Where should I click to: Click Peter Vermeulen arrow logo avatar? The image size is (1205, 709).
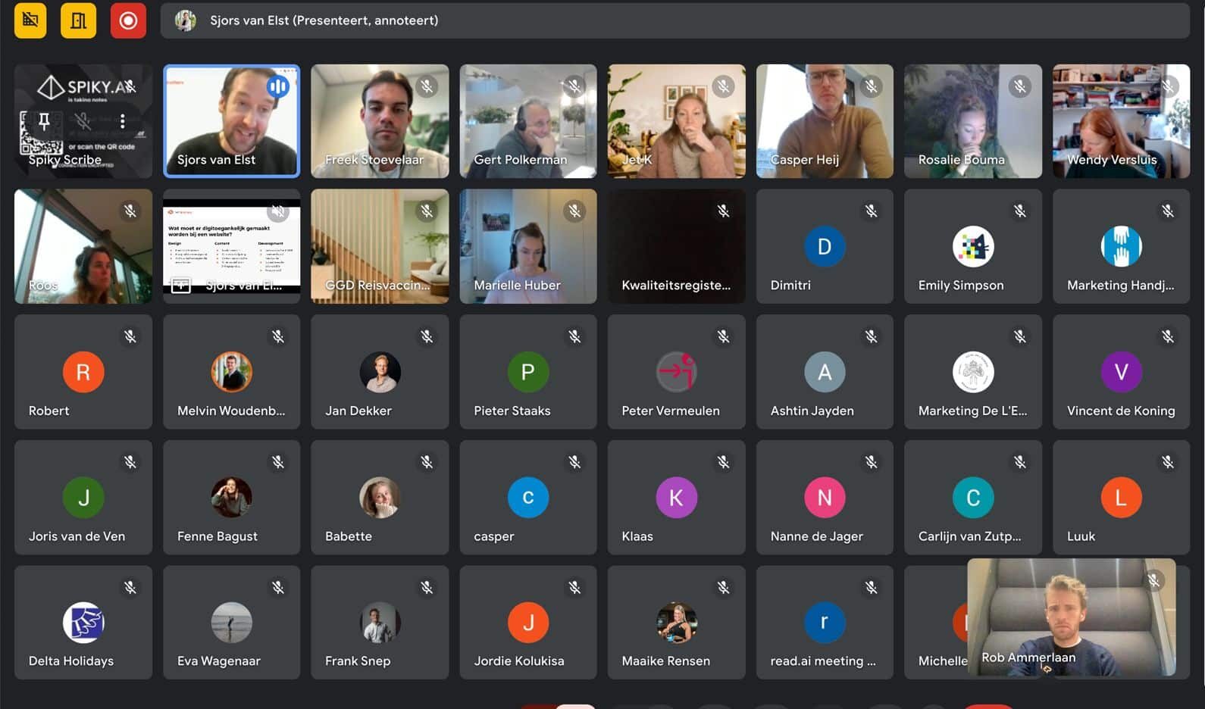point(676,372)
